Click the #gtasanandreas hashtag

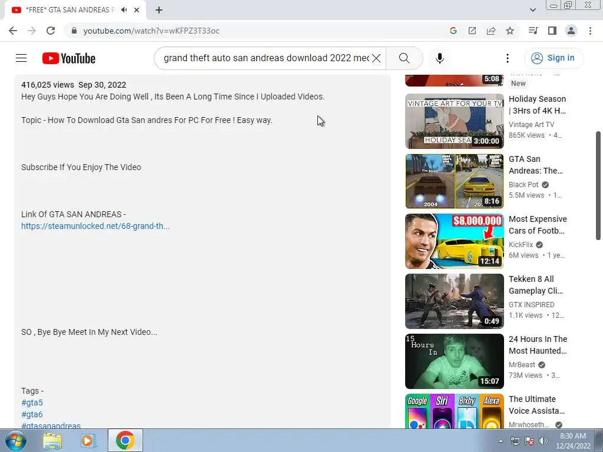51,426
